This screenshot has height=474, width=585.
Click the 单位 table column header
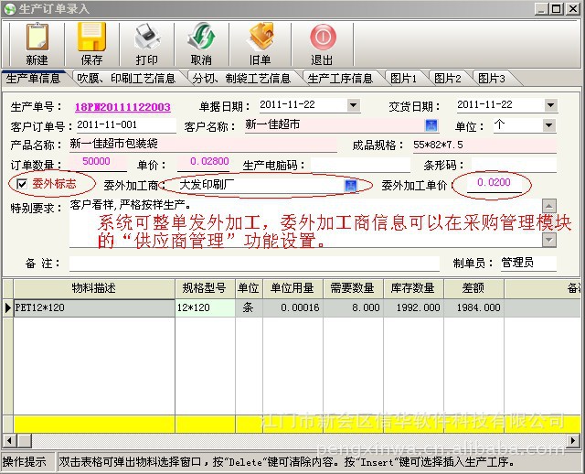click(249, 288)
